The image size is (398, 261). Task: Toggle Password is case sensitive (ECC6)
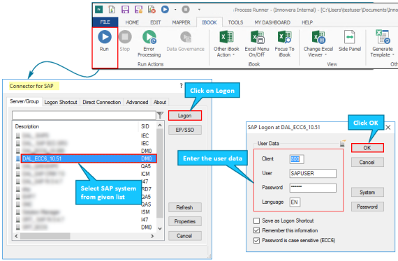click(x=257, y=240)
